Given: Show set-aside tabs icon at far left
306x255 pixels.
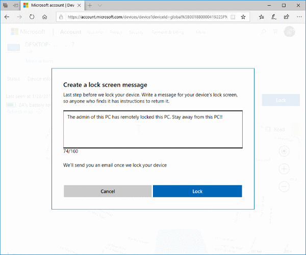Looking at the screenshot, I should click(5, 5).
